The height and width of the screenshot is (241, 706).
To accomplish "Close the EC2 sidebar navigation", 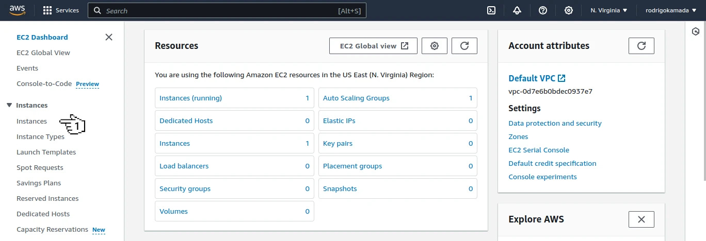I will click(108, 37).
